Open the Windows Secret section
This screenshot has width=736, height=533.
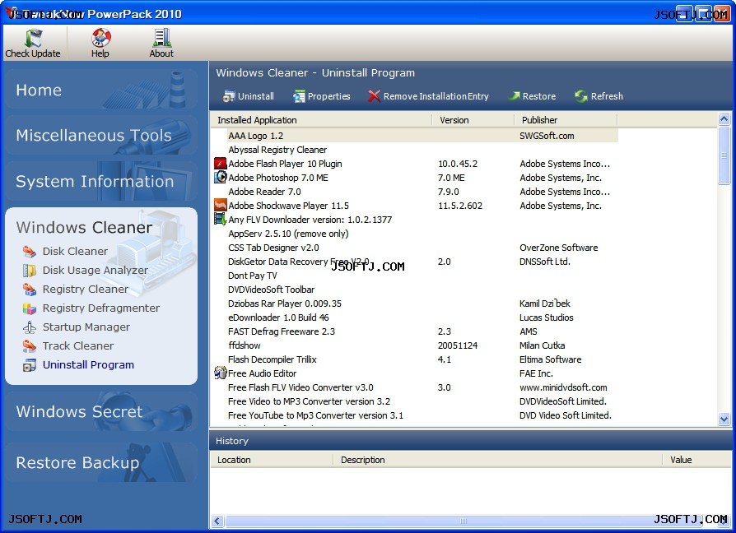101,411
